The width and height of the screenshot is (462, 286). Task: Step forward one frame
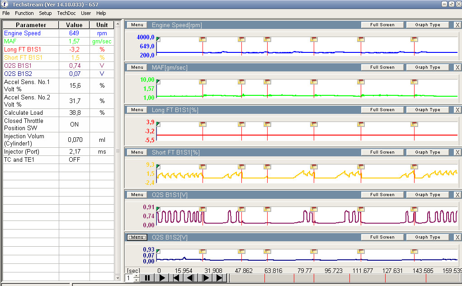click(205, 278)
